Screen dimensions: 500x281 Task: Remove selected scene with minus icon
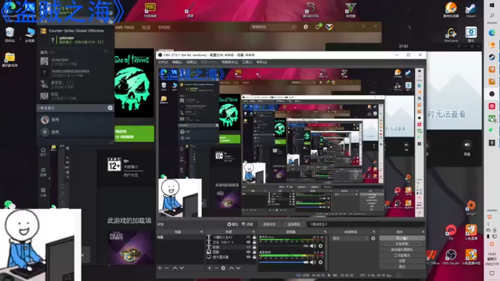pyautogui.click(x=166, y=268)
